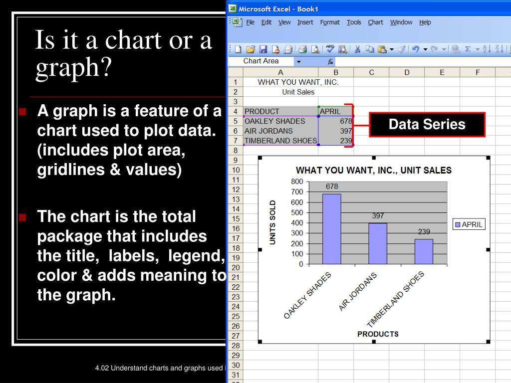
Task: Click the APRIL legend color swatch
Action: coord(458,224)
